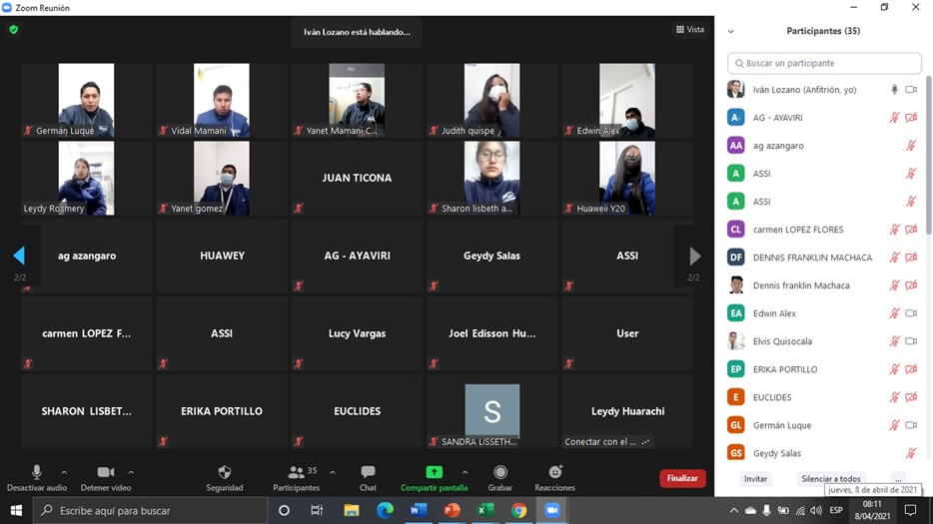
Task: Toggle microphone with Desactivar audio
Action: point(37,472)
